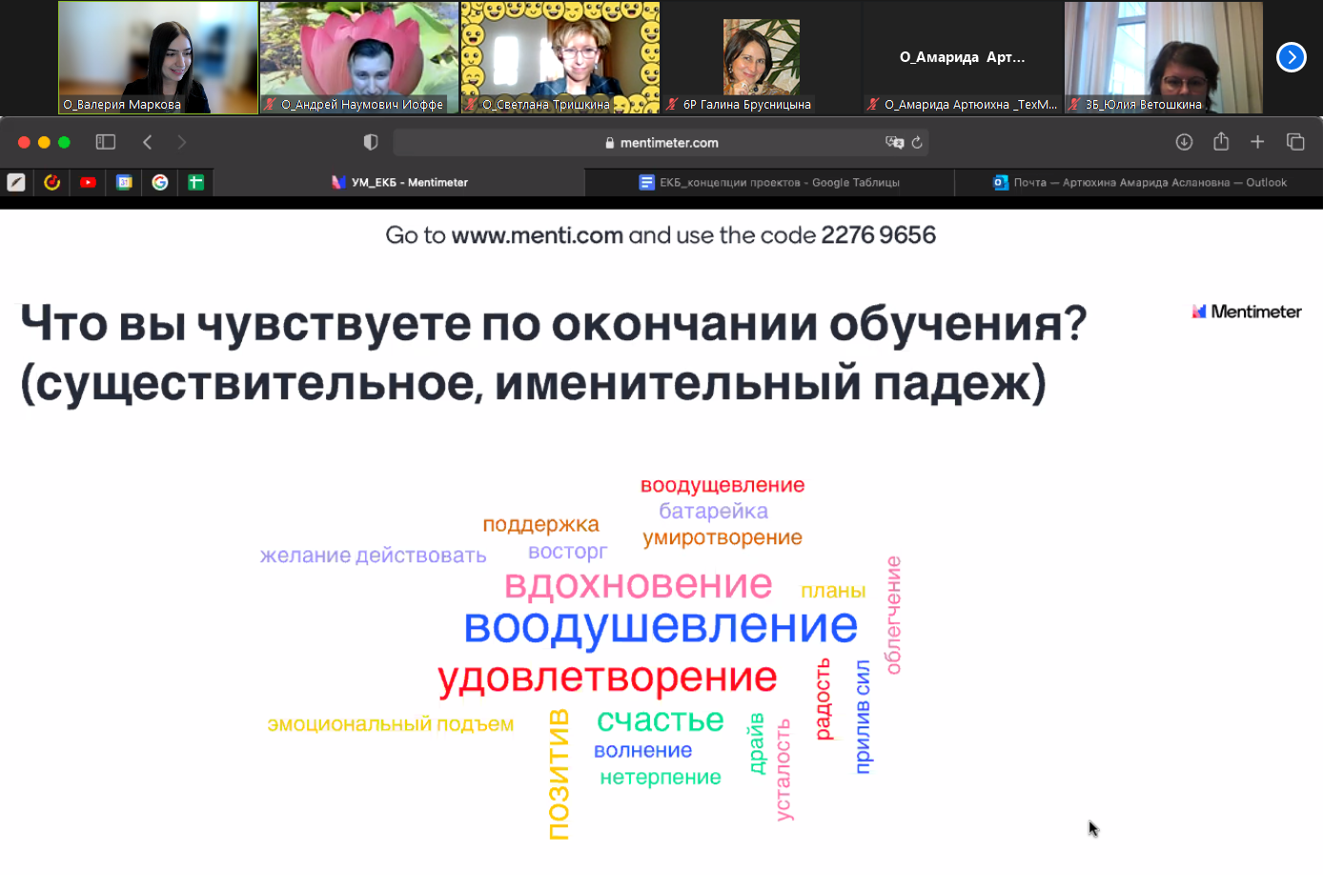Toggle the tab overview view
This screenshot has height=875, width=1323.
(x=1295, y=141)
